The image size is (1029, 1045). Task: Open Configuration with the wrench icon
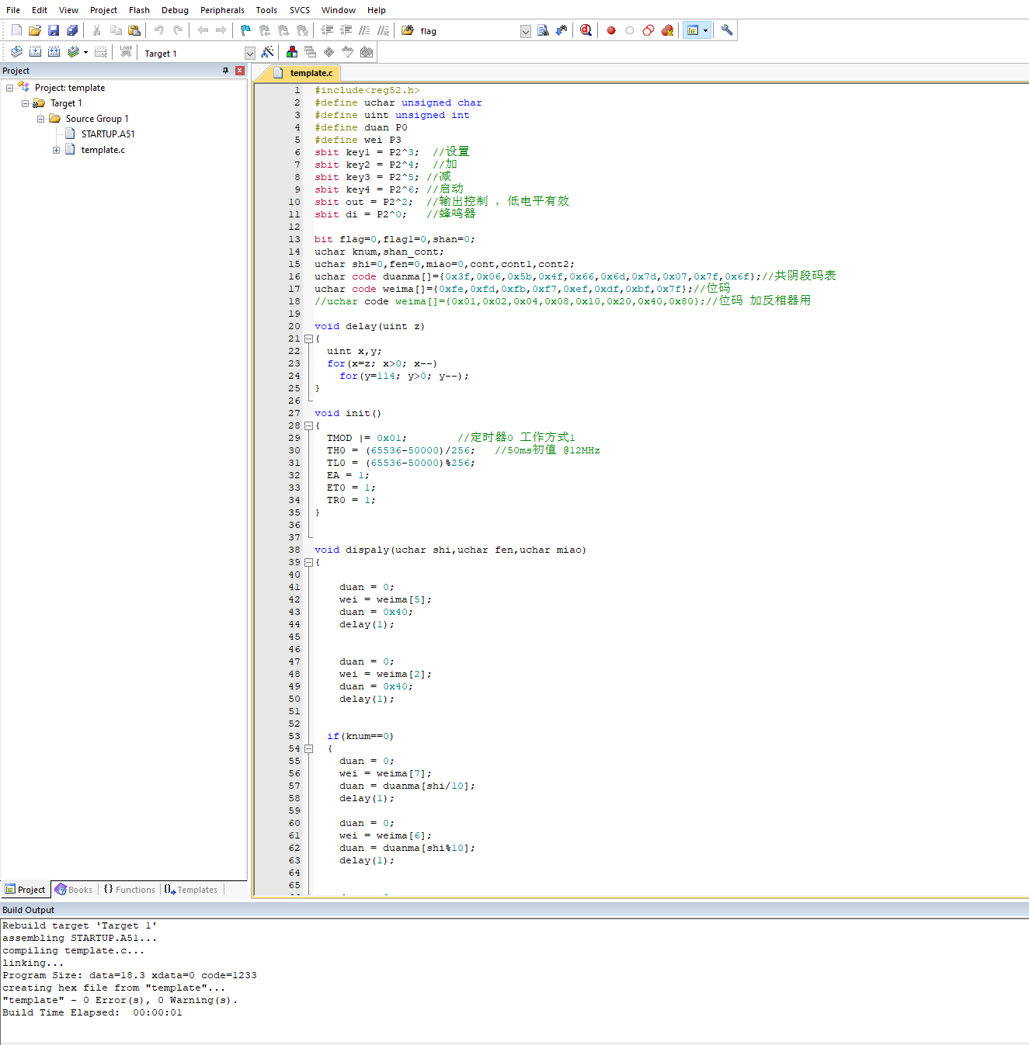pos(727,30)
